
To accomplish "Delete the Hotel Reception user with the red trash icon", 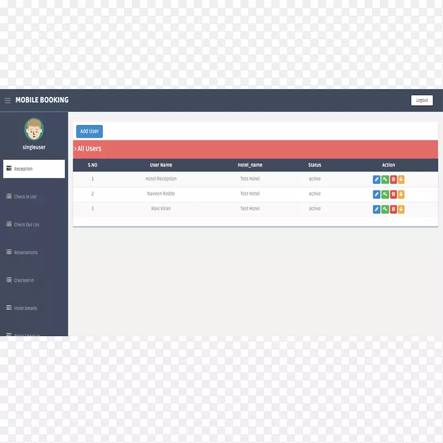I will 393,179.
